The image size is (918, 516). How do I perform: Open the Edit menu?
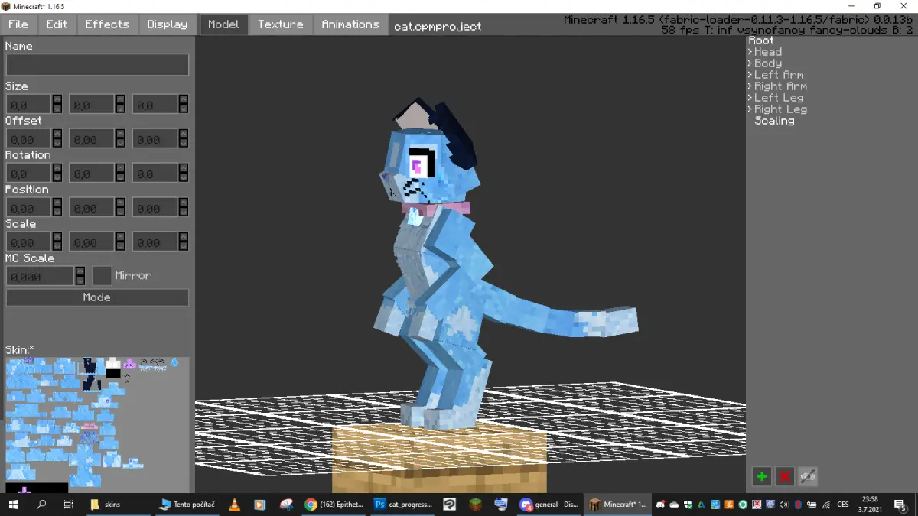click(57, 24)
